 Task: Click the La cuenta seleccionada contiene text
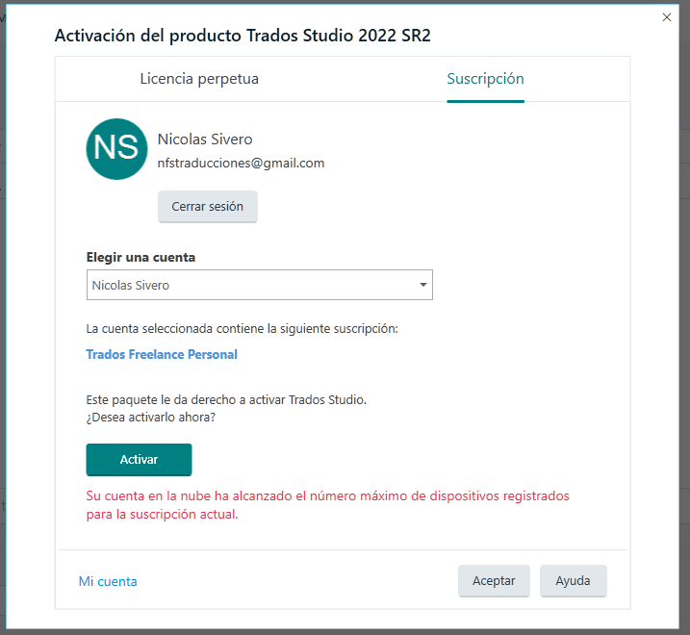tap(242, 329)
